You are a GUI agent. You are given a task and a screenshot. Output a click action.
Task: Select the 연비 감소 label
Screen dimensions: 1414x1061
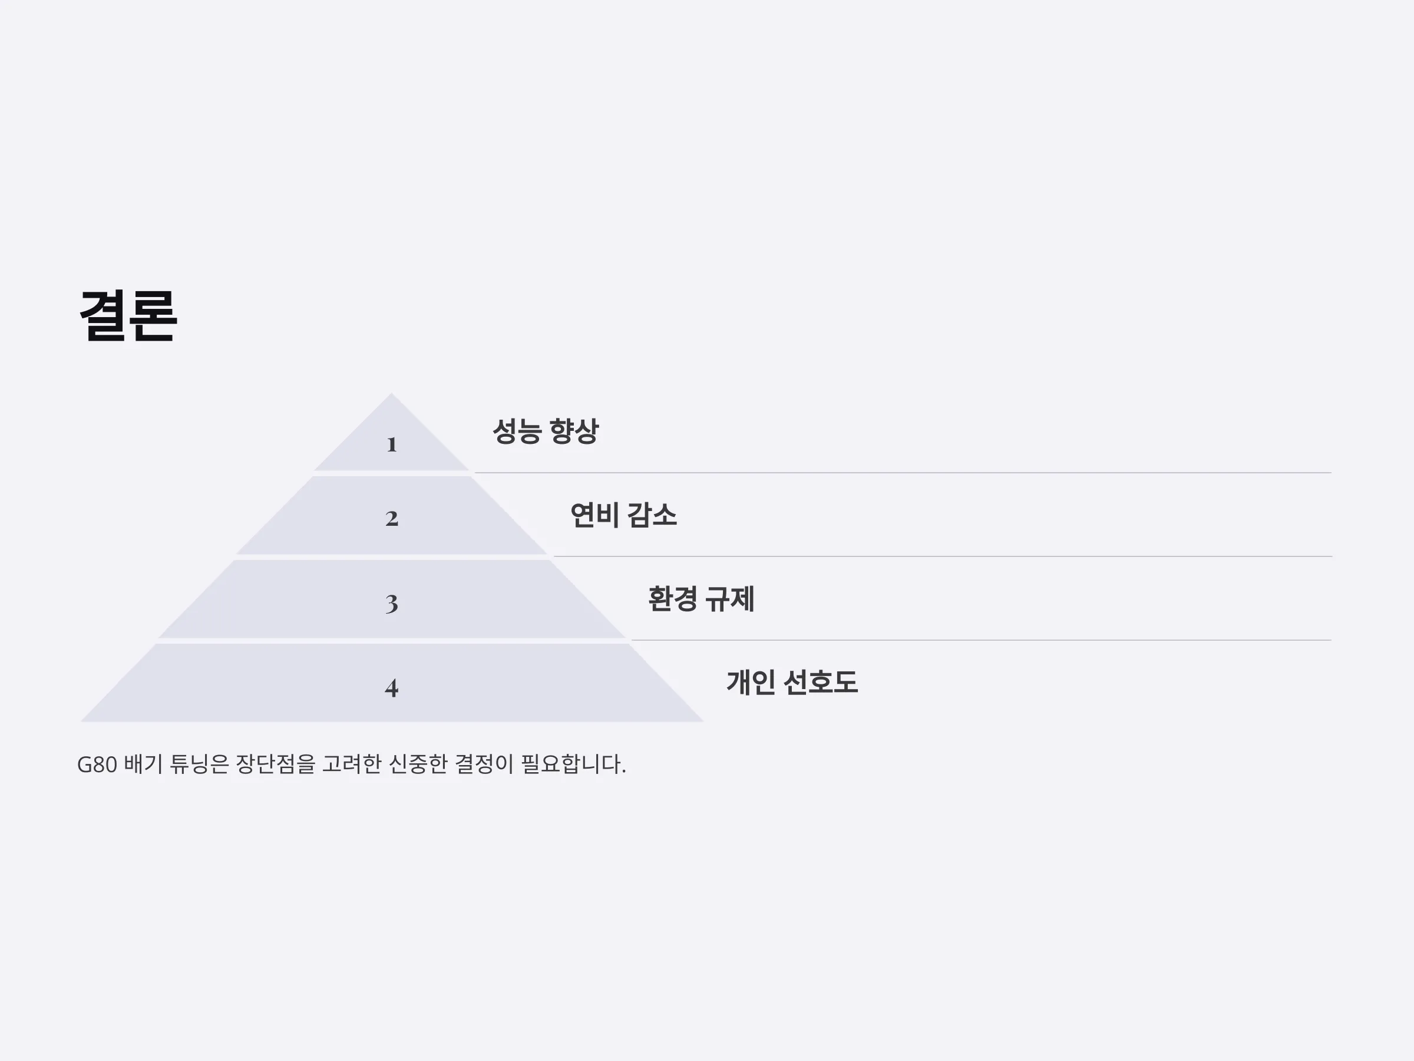623,515
